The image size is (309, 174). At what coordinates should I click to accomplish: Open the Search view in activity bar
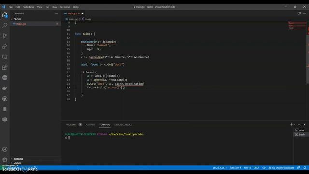[x=5, y=25]
